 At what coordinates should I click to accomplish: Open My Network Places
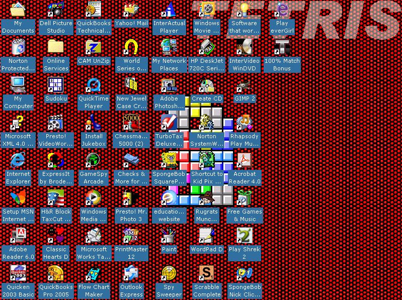tap(169, 47)
